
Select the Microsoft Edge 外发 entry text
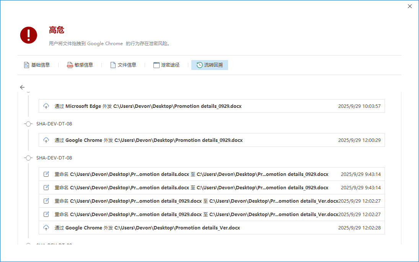point(148,106)
